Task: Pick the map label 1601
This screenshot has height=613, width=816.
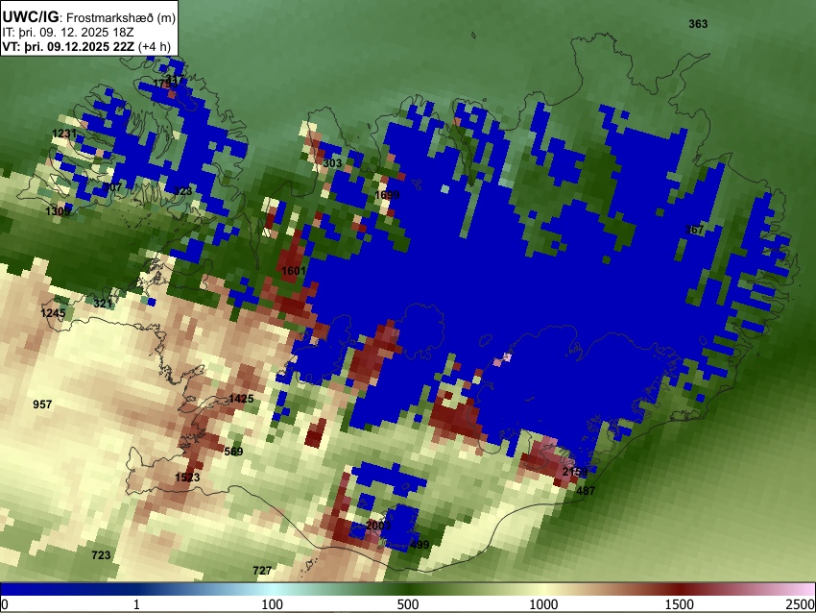Action: [294, 271]
